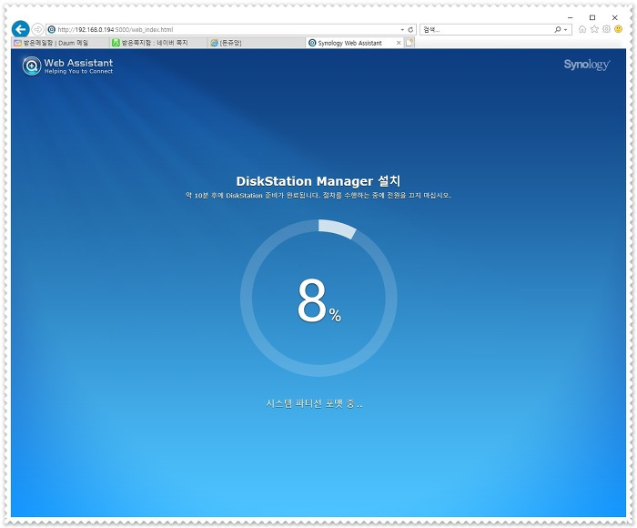Select the Synology Web Assistant tab
637x528 pixels.
click(349, 43)
